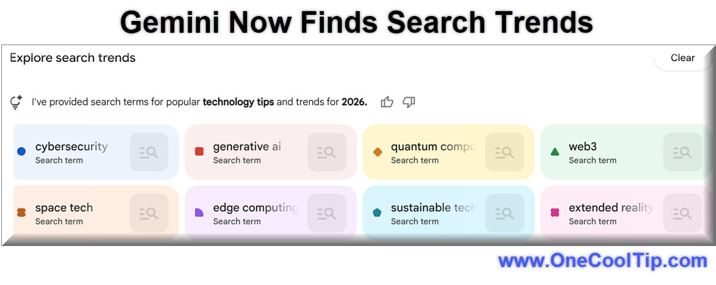716x285 pixels.
Task: Click the search icon on generative ai card
Action: point(326,152)
